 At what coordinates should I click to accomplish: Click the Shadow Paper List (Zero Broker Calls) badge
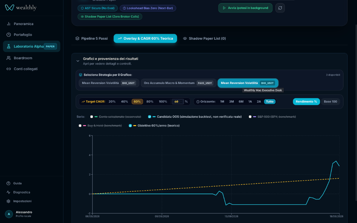pyautogui.click(x=110, y=17)
